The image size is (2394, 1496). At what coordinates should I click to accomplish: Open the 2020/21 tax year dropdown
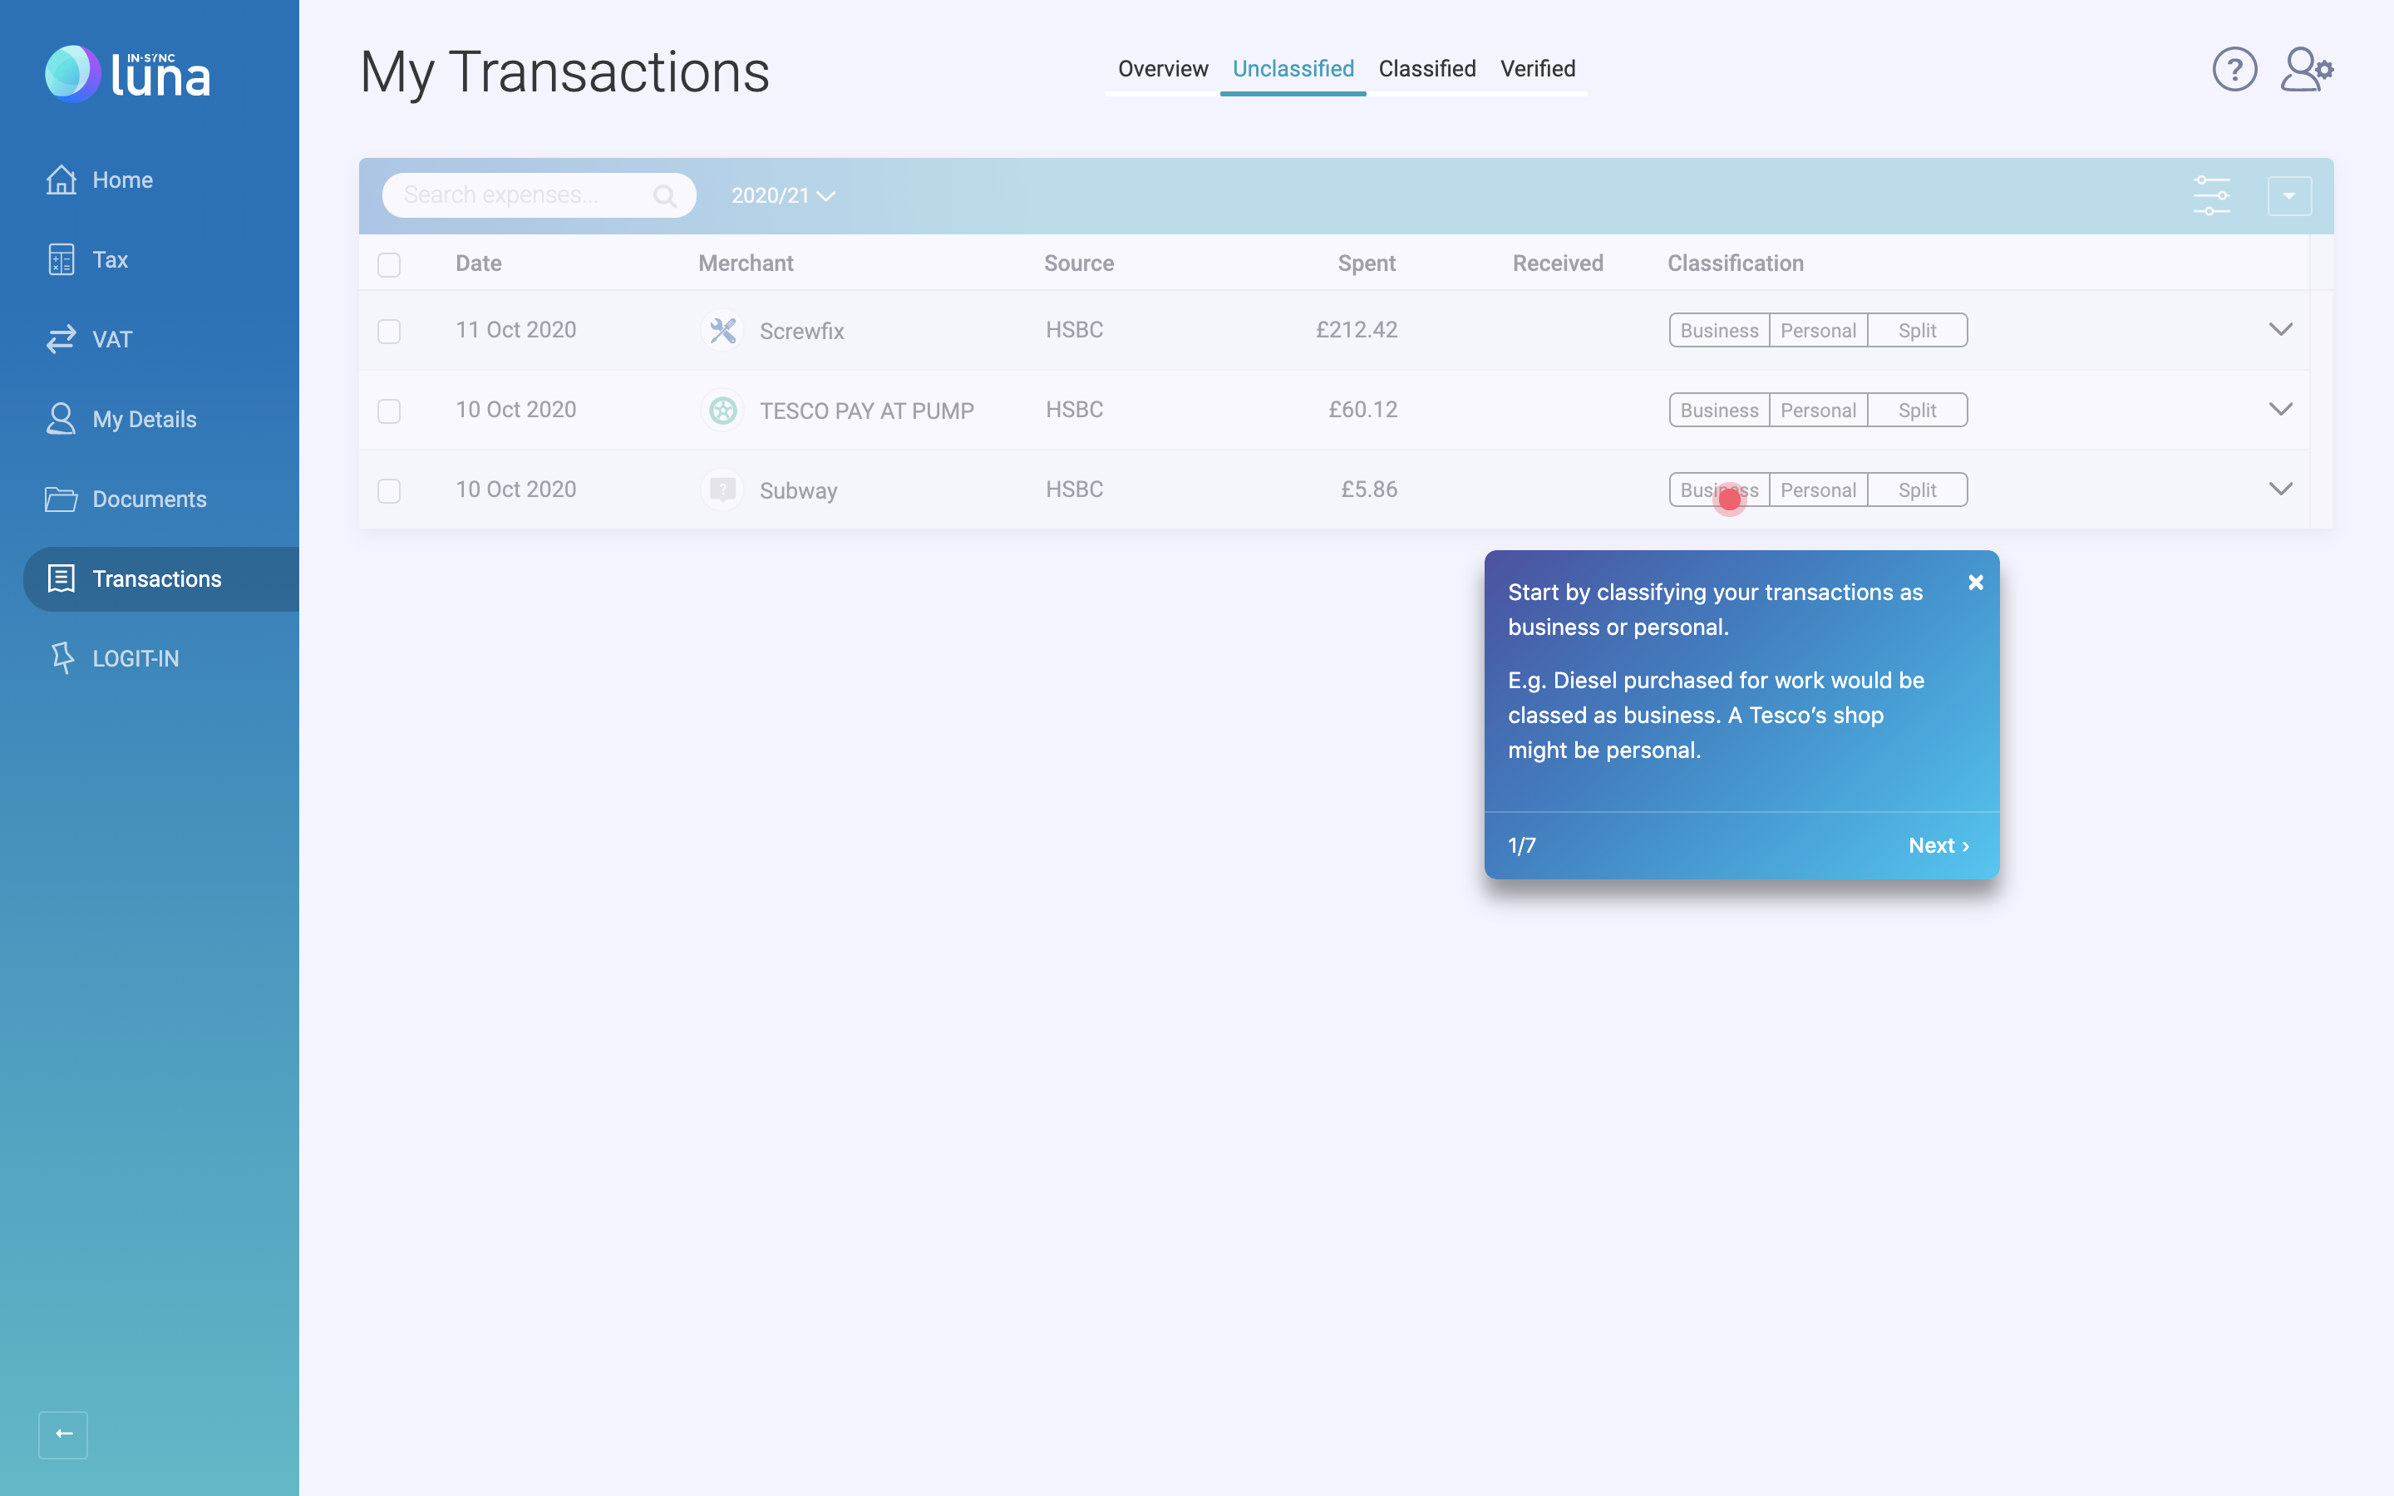[x=782, y=196]
